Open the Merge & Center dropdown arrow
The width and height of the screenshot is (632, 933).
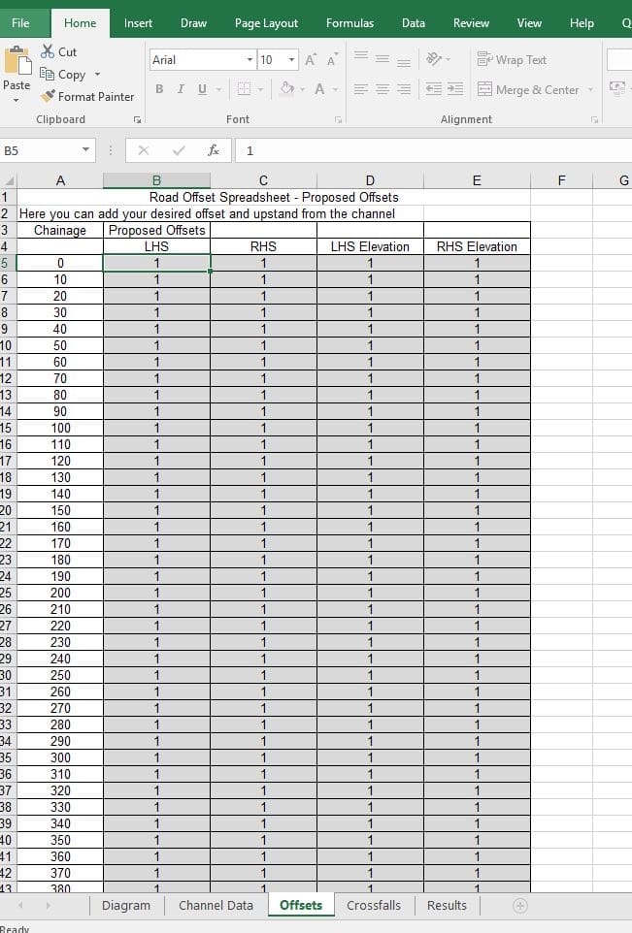pos(590,90)
